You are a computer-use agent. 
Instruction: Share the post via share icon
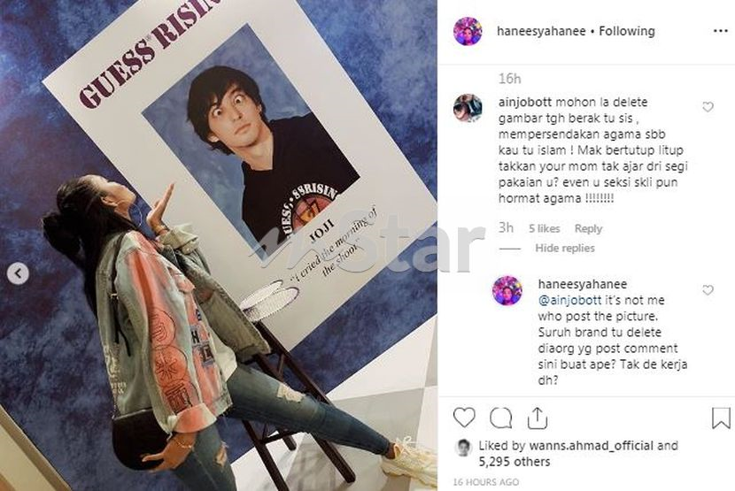[x=538, y=418]
